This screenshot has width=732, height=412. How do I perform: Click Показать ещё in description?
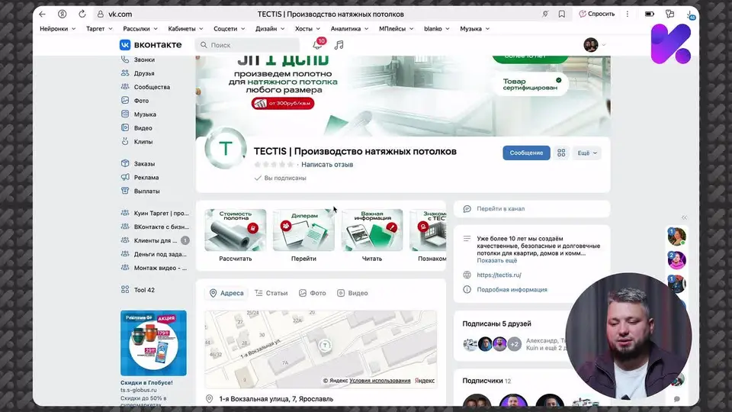click(496, 261)
